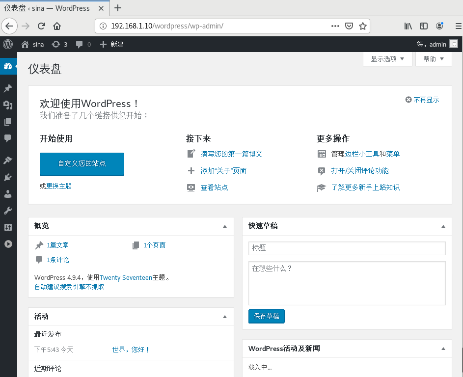Open the Posts menu via the pin icon
Image resolution: width=463 pixels, height=377 pixels.
[x=8, y=88]
